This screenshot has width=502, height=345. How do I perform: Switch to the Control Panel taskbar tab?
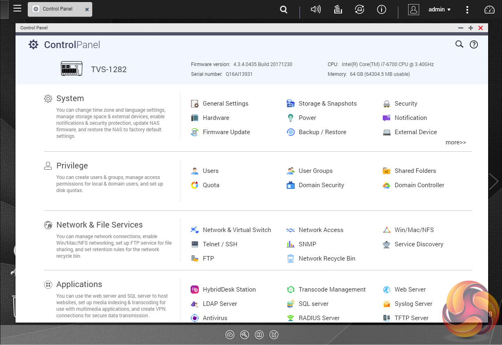57,9
